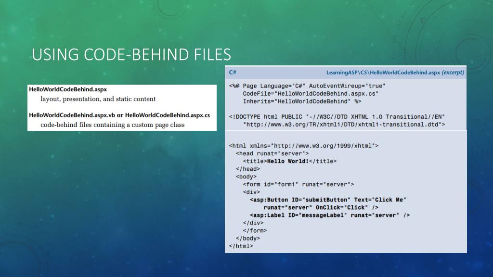Click the 'Inherits="HelloWorldCodeBehind" %>' line
Screen dimensions: 493x277
pyautogui.click(x=302, y=101)
